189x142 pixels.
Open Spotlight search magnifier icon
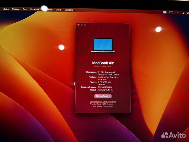(183, 13)
